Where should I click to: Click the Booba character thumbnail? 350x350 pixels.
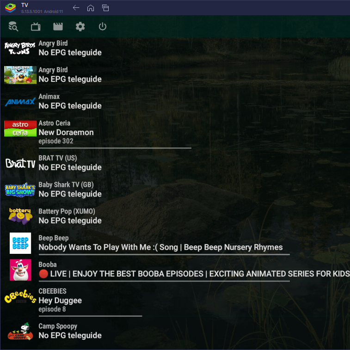pos(20,270)
